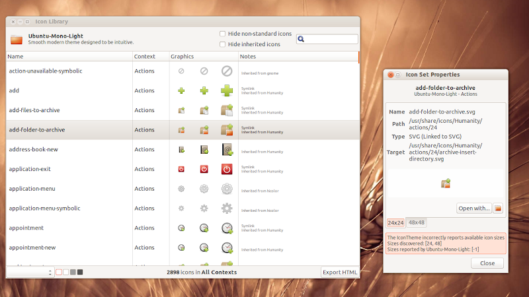Click the small green add plus icon
This screenshot has height=297, width=529.
pyautogui.click(x=181, y=90)
